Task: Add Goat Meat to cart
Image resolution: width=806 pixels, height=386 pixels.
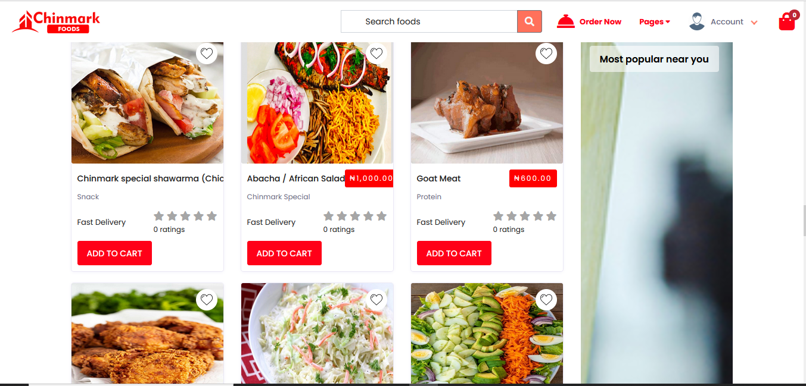Action: tap(454, 253)
